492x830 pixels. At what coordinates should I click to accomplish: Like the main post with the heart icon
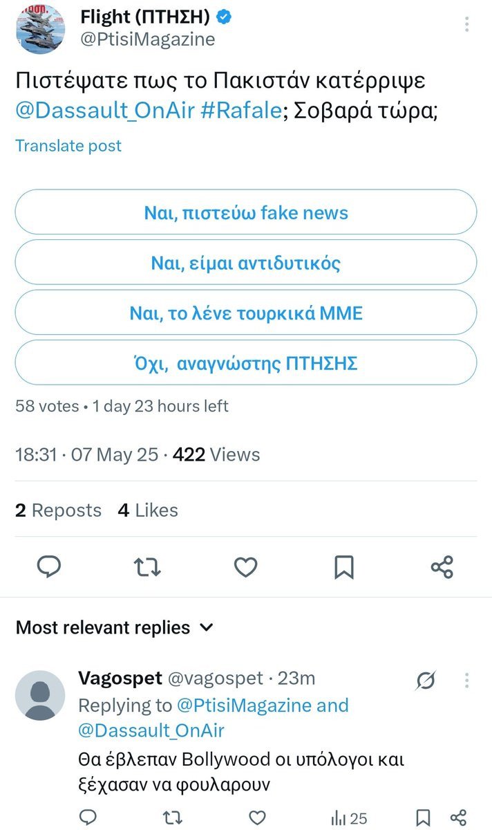245,568
